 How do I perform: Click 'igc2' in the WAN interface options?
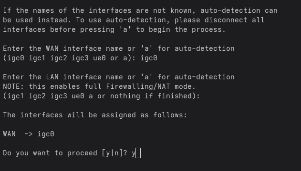(x=59, y=58)
